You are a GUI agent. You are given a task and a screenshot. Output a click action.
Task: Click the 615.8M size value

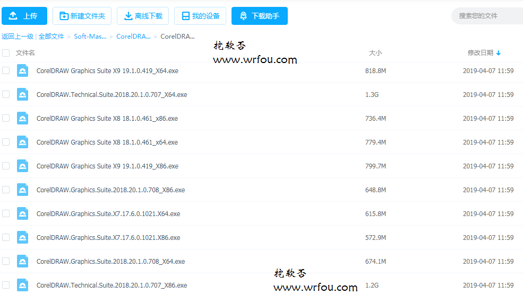(x=375, y=214)
